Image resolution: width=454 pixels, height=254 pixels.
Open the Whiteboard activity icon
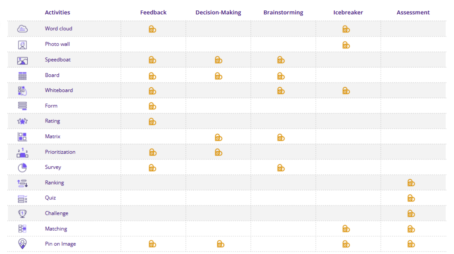22,91
